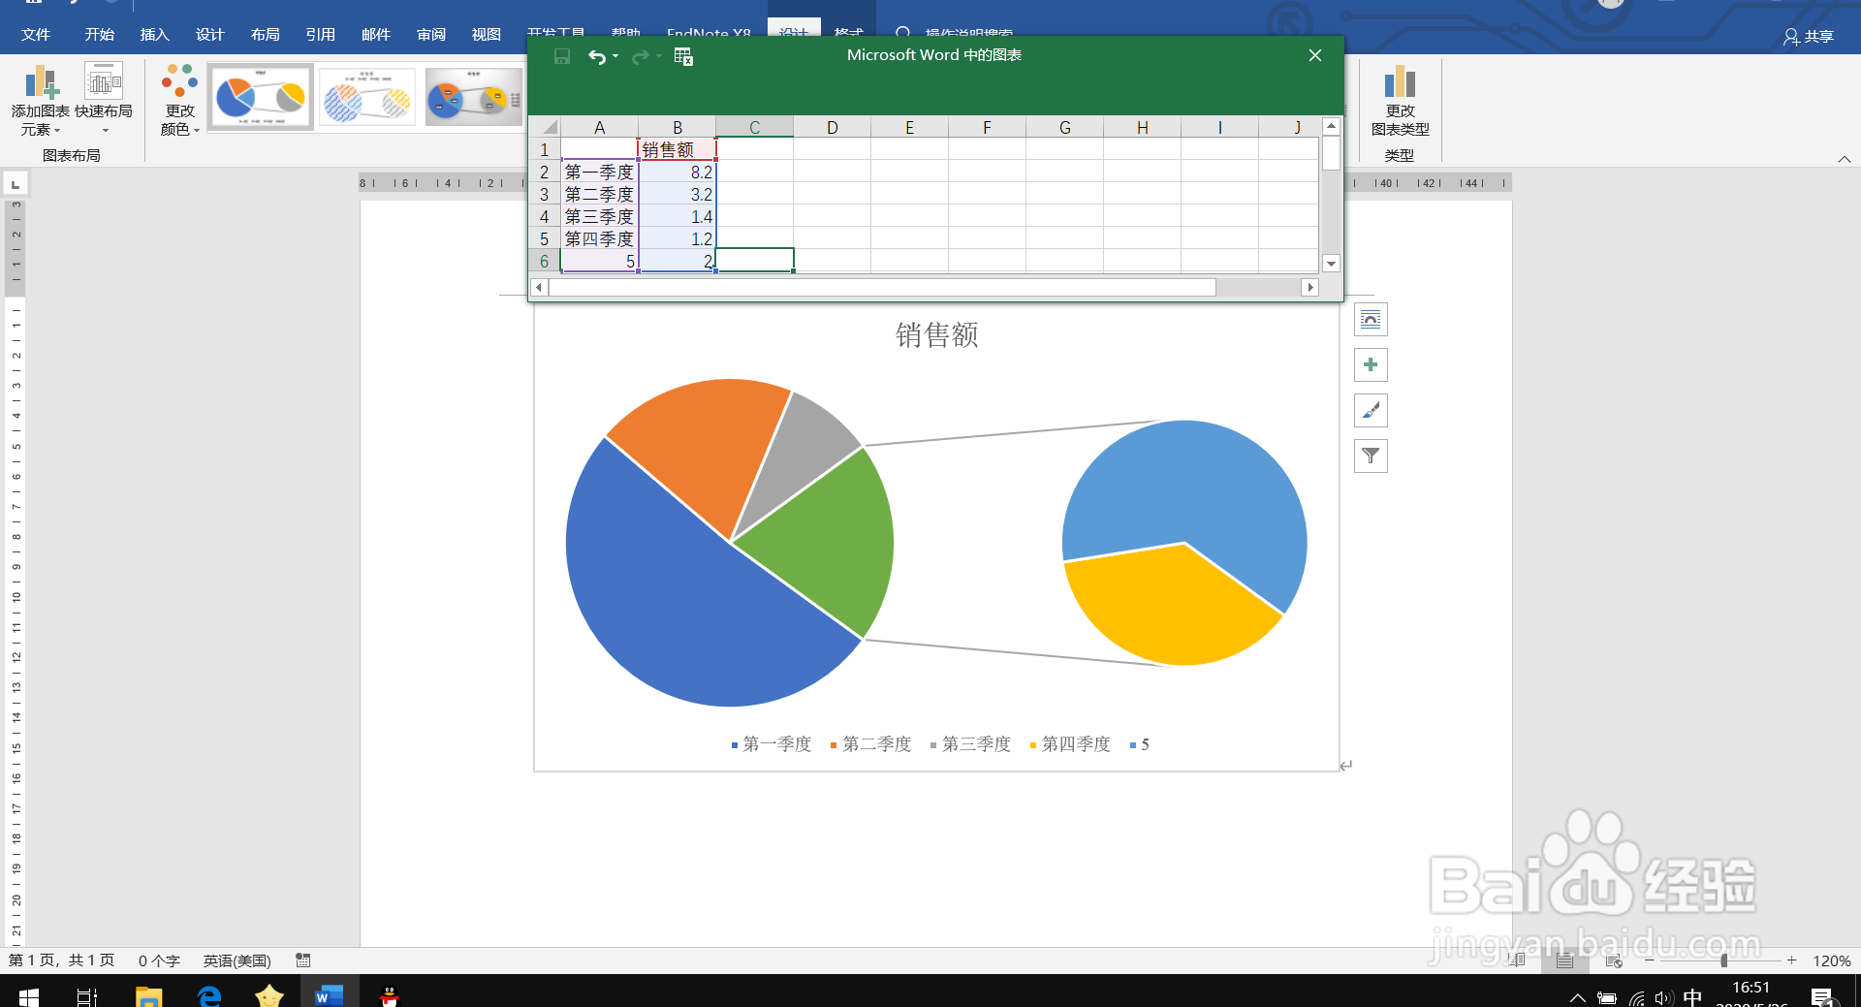Viewport: 1861px width, 1007px height.
Task: Toggle Chinese input method indicator
Action: coord(1692,997)
